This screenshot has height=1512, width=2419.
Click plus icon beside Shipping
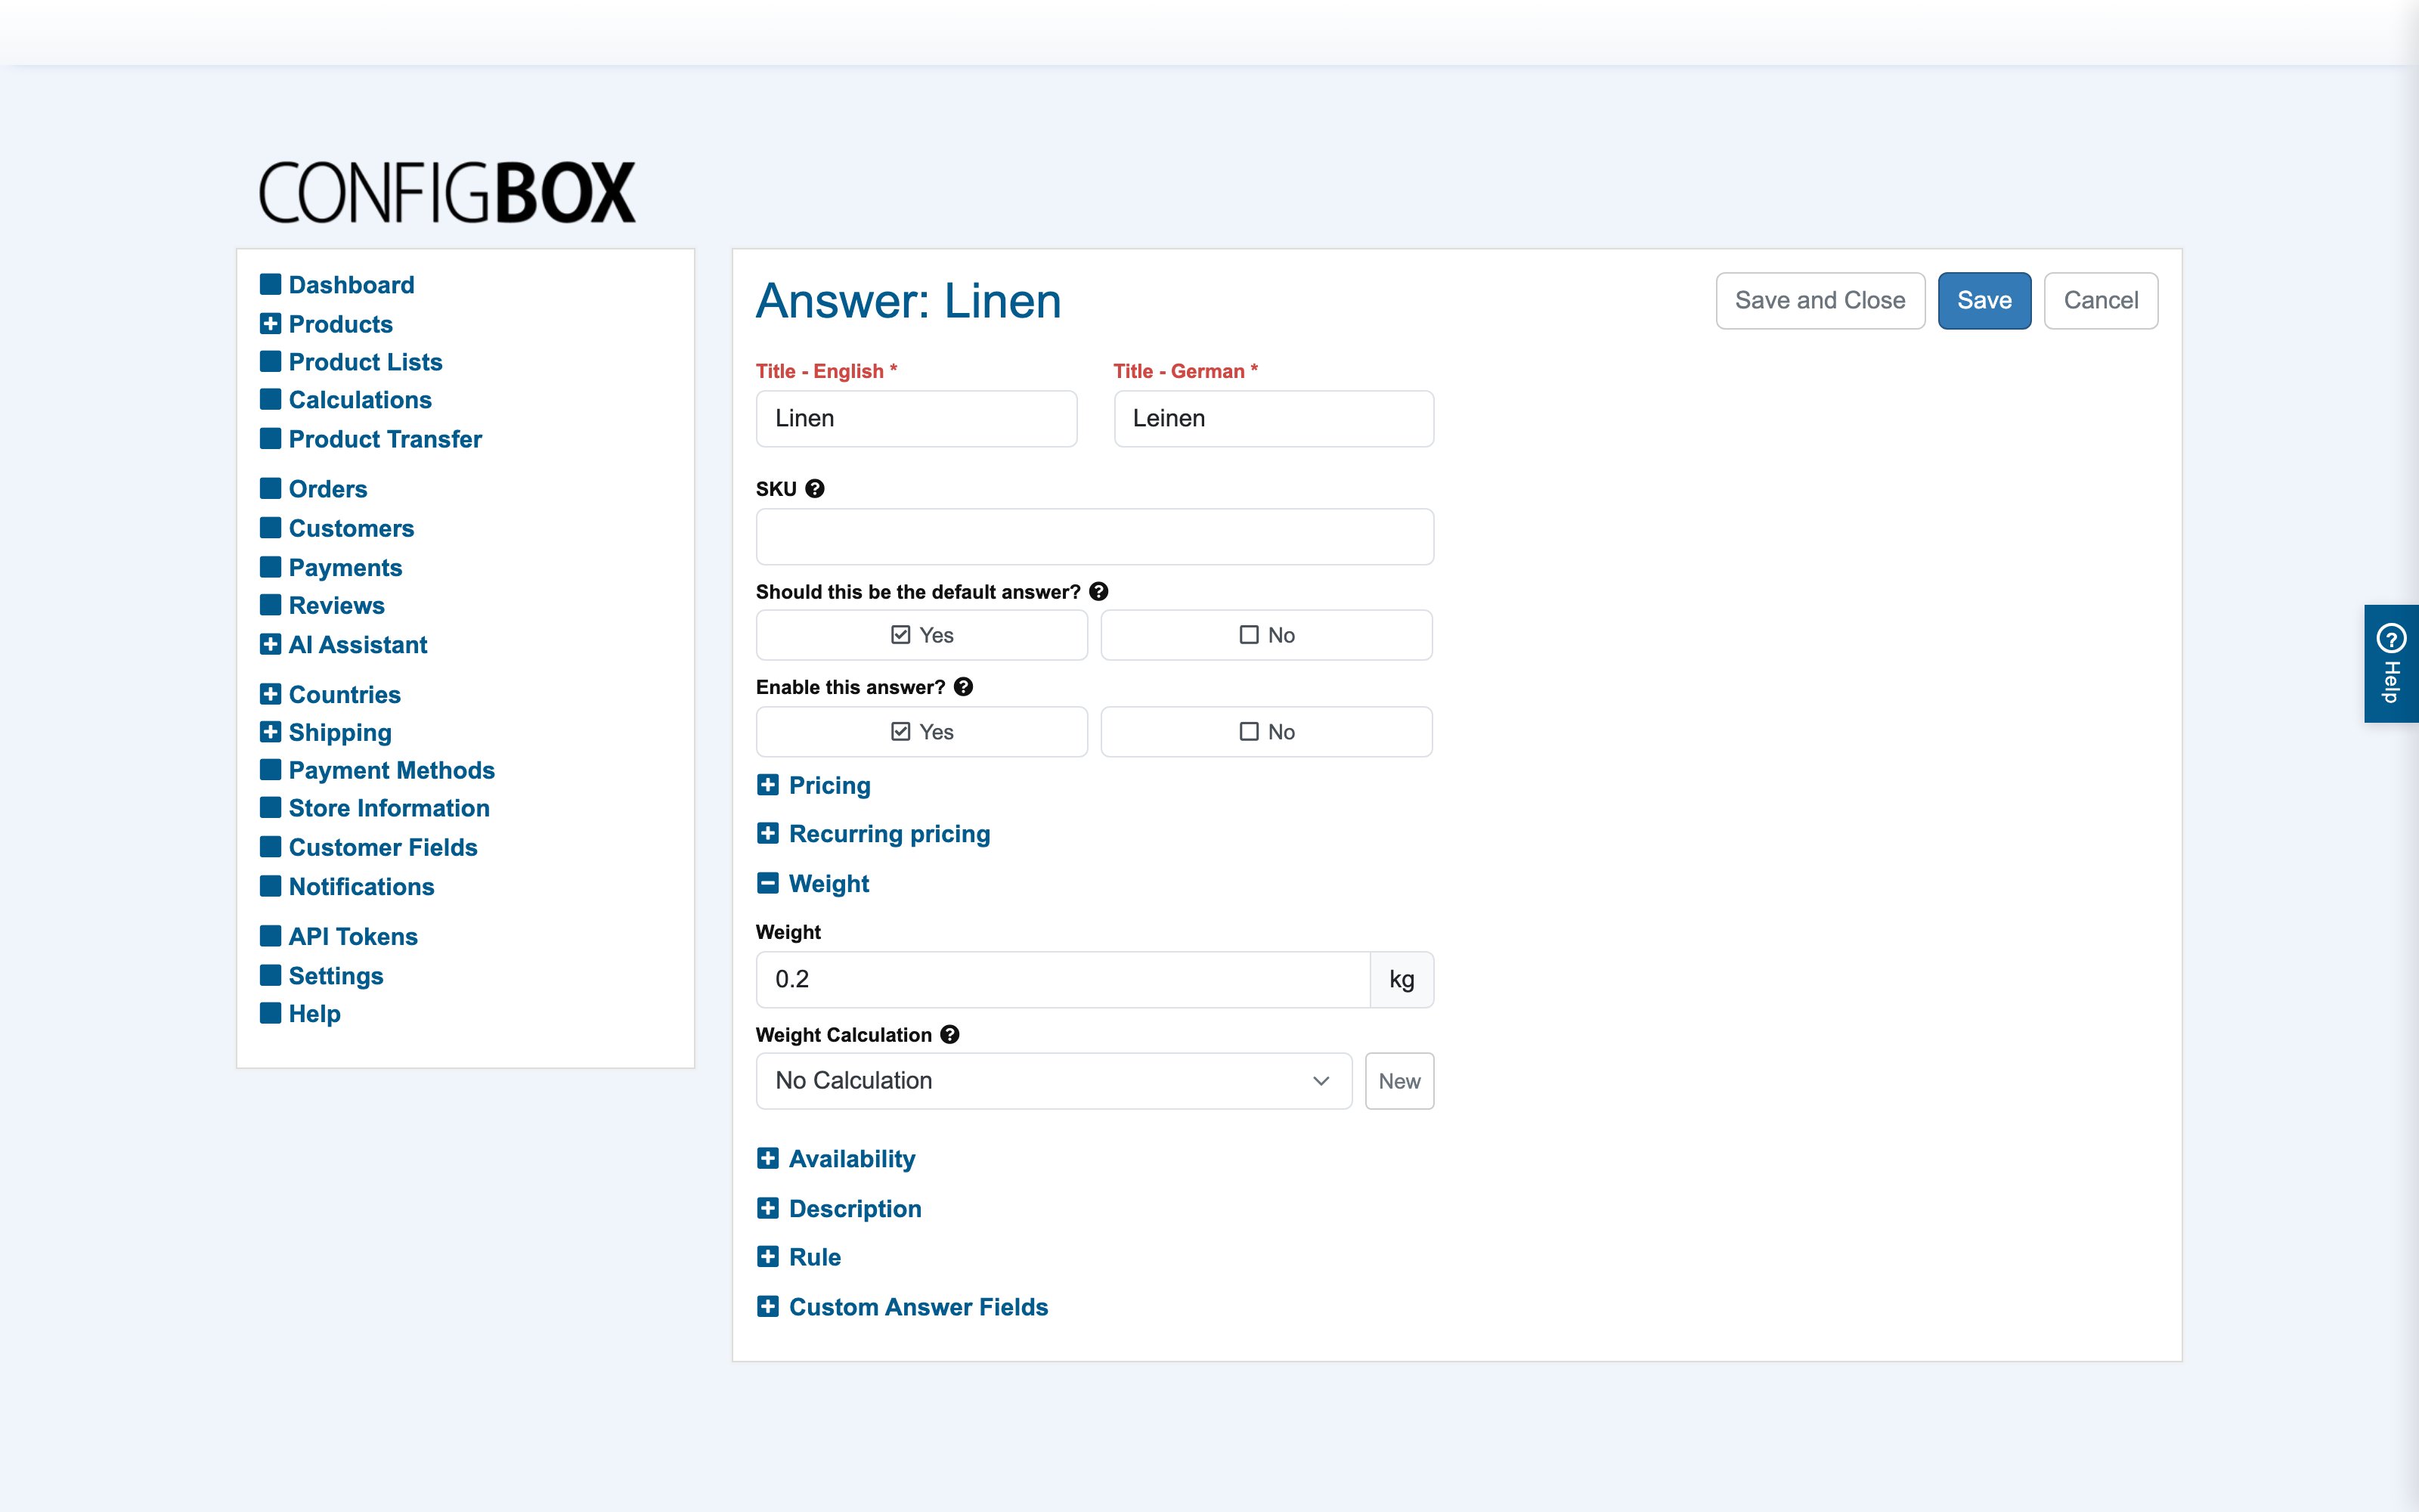[270, 732]
